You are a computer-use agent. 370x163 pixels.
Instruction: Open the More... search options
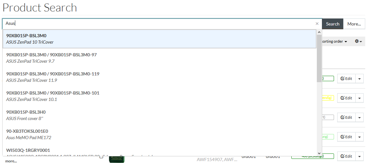tap(354, 24)
